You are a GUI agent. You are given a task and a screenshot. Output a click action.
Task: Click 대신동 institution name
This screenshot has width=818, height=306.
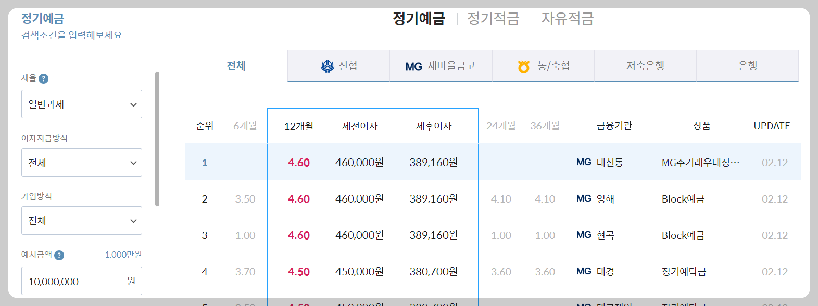[x=610, y=163]
